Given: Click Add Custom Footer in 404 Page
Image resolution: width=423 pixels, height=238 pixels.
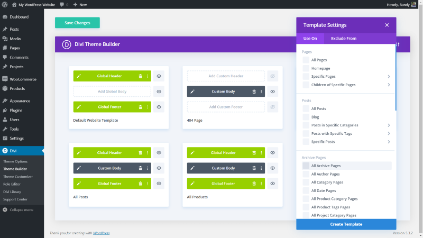Looking at the screenshot, I should (x=226, y=107).
